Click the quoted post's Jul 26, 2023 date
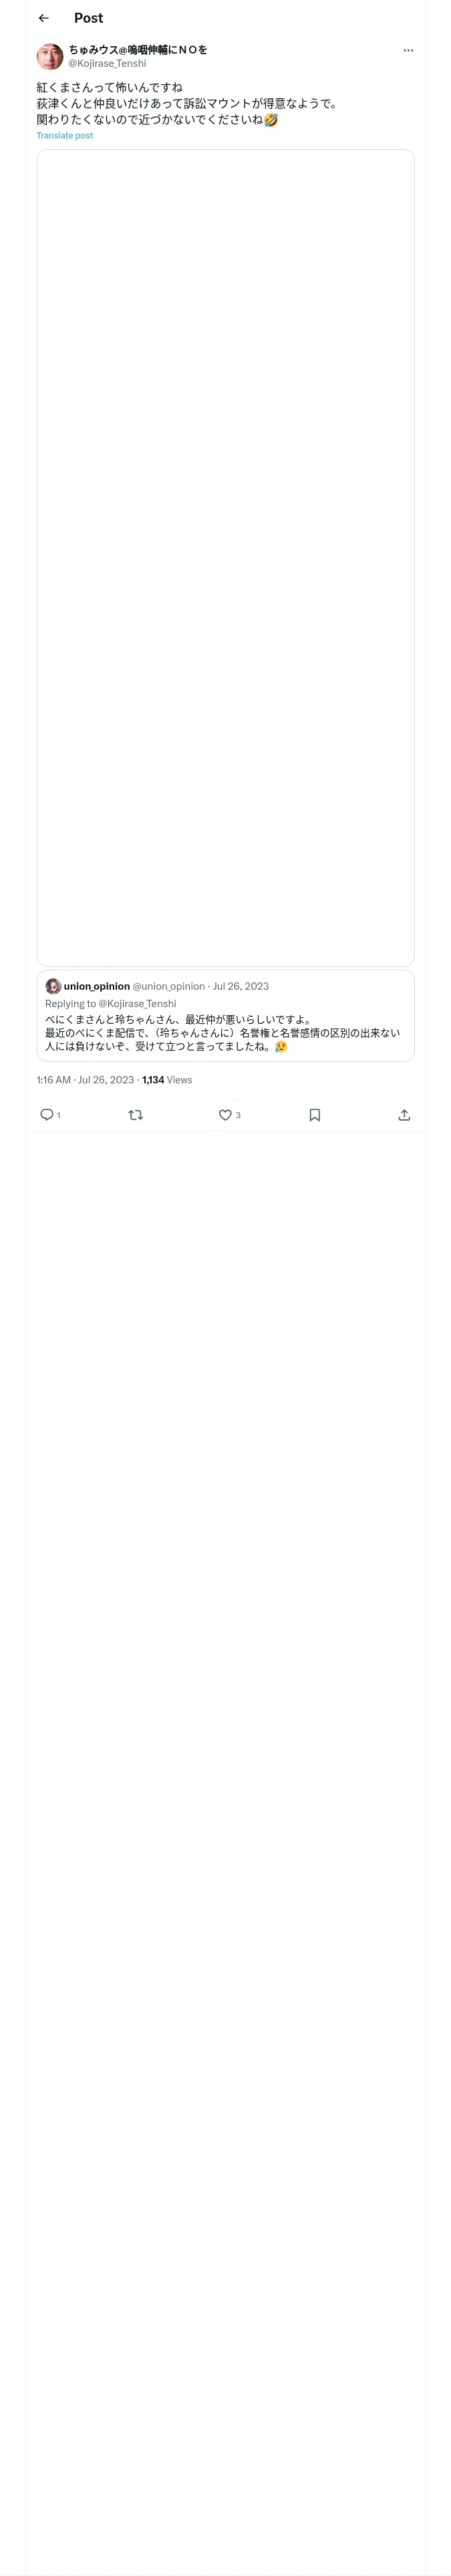The image size is (451, 2576). tap(241, 986)
